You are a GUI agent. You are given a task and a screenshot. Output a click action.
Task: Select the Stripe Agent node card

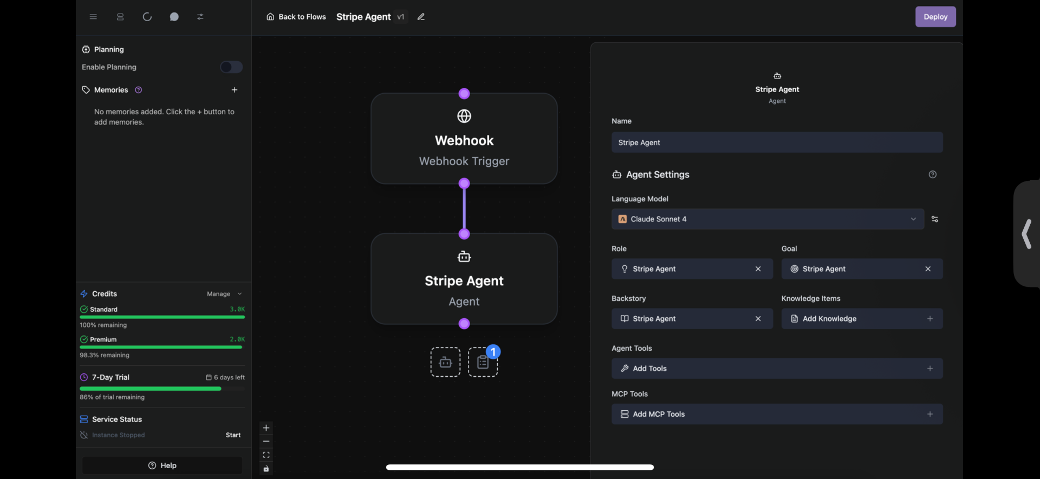464,279
